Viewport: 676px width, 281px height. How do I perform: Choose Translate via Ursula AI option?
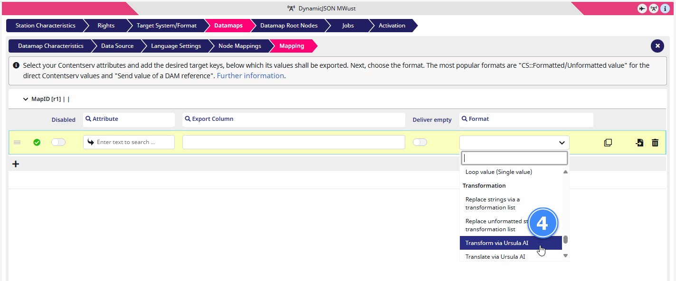click(511, 256)
